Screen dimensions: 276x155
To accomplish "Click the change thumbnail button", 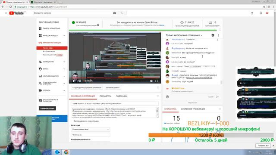I will pyautogui.click(x=113, y=88).
